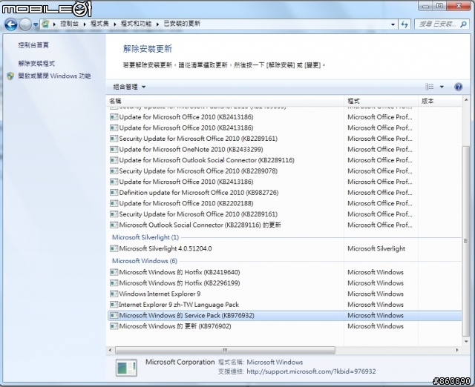The height and width of the screenshot is (387, 475).
Task: Select Security Update for Office 2010 (KB2289078)
Action: [x=198, y=171]
